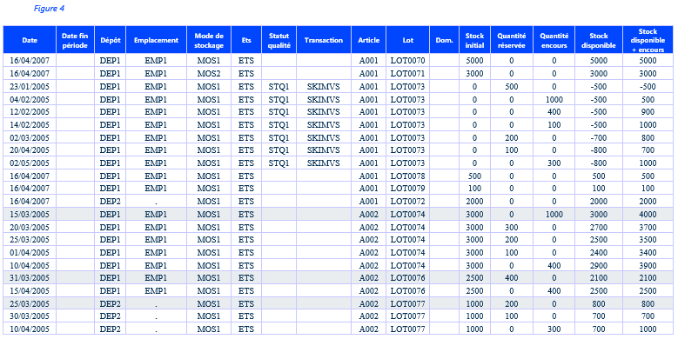
Task: Select the Article column header
Action: tap(369, 40)
